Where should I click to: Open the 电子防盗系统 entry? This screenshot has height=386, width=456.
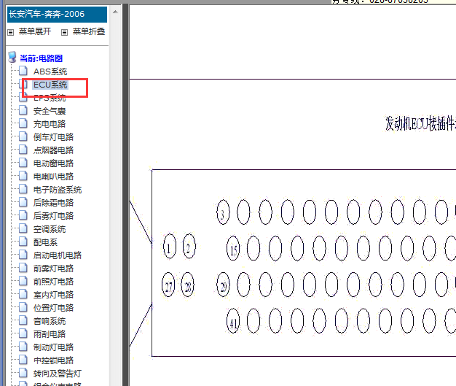(x=58, y=190)
